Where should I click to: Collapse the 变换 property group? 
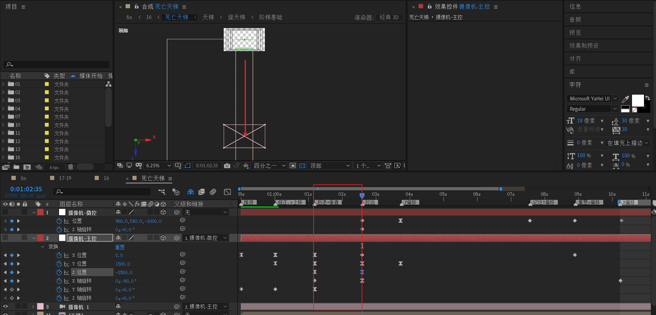tap(43, 247)
